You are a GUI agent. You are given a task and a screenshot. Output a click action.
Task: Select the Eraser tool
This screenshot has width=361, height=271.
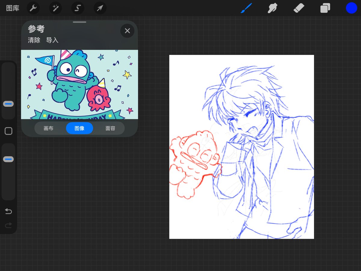pos(299,8)
